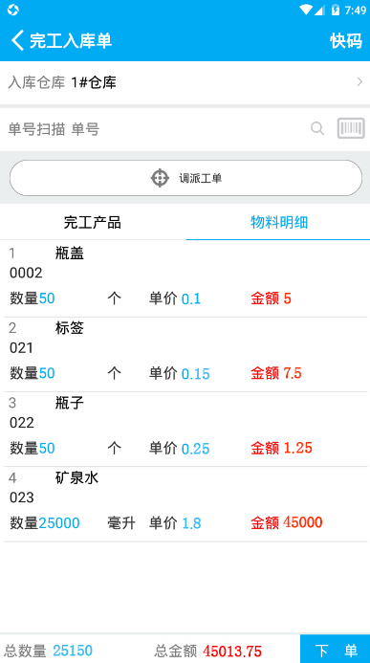Tap the sync icon in status bar
370x663 pixels.
pos(12,10)
